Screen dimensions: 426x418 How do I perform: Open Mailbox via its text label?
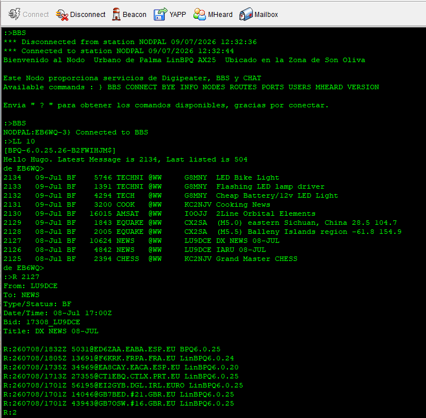click(x=266, y=14)
